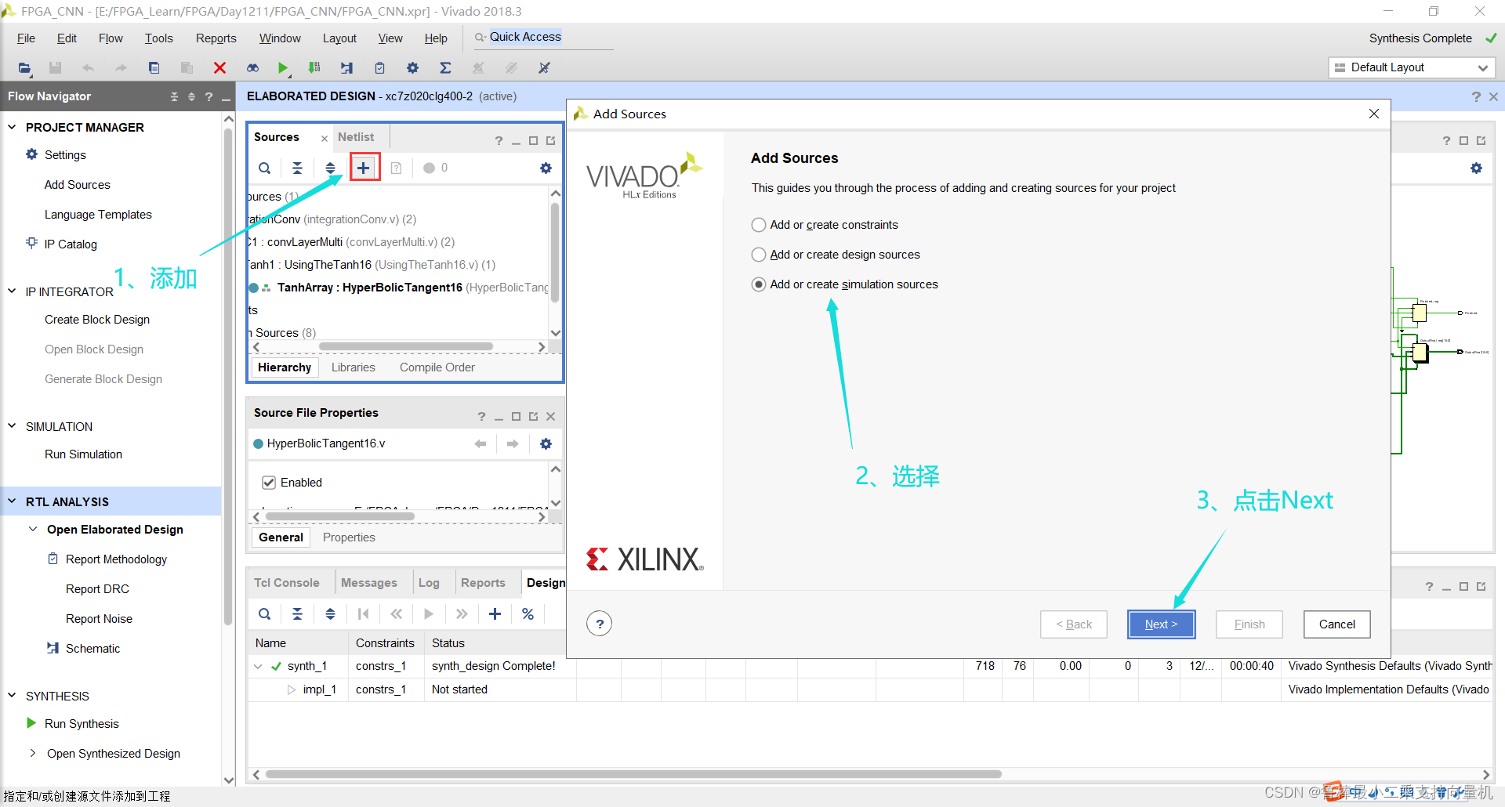Select the impl_1 run row
This screenshot has height=807, width=1505.
(319, 689)
